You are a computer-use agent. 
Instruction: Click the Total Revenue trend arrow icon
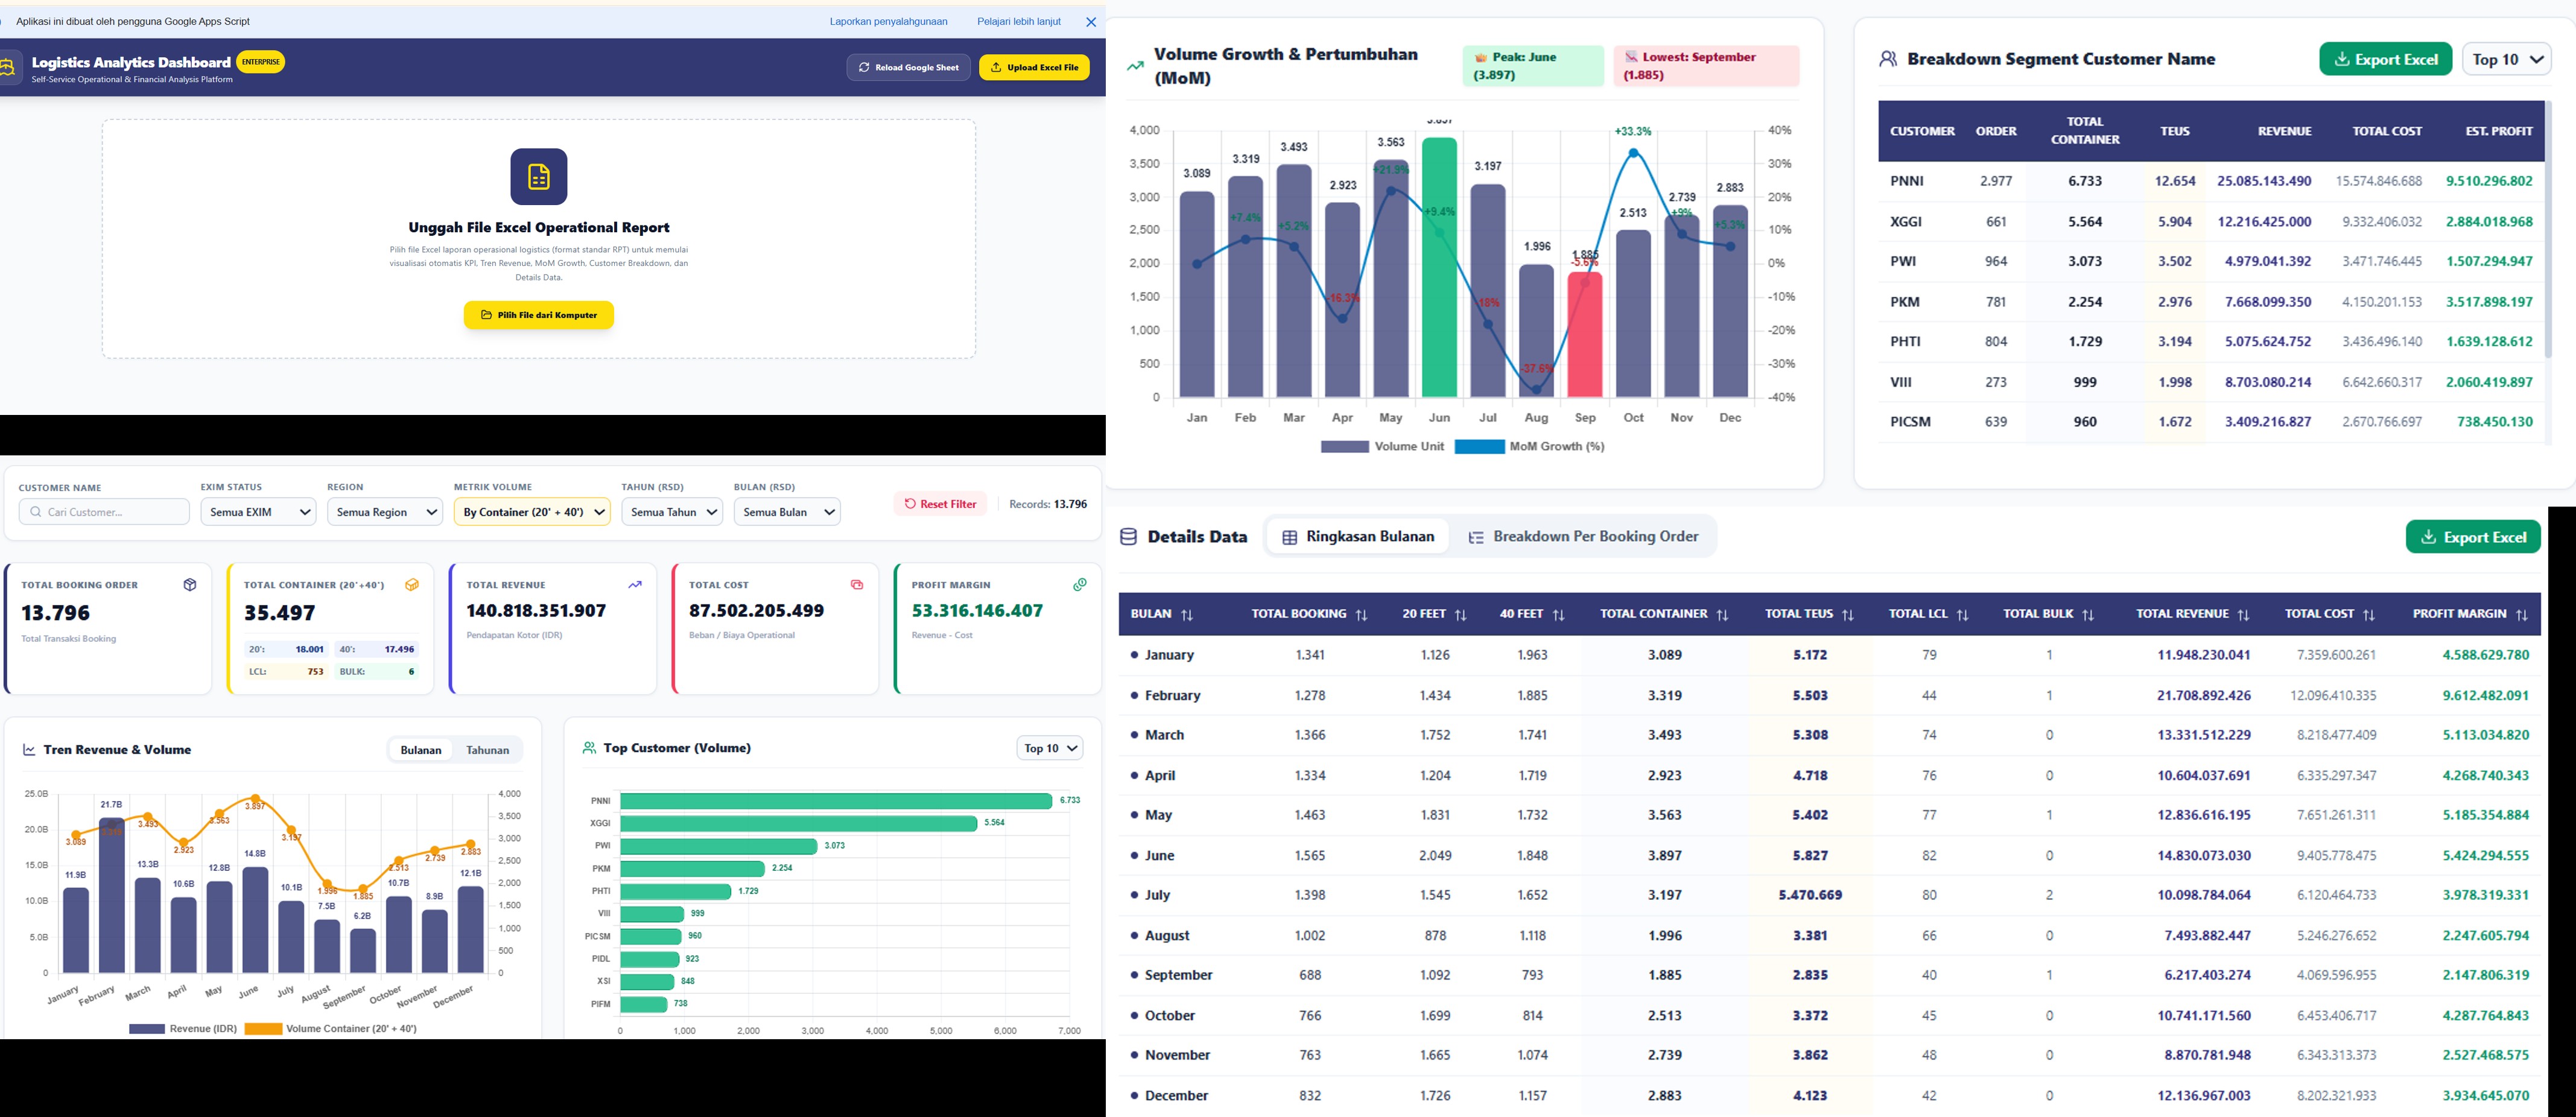tap(635, 585)
